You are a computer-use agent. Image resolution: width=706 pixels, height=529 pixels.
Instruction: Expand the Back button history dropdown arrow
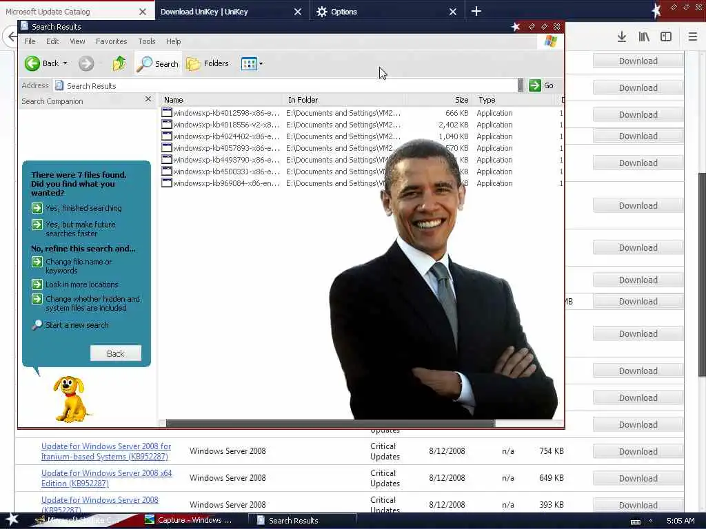tap(65, 63)
